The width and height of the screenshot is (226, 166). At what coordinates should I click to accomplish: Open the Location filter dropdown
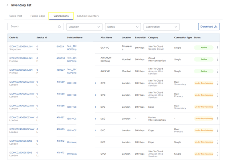[84, 27]
